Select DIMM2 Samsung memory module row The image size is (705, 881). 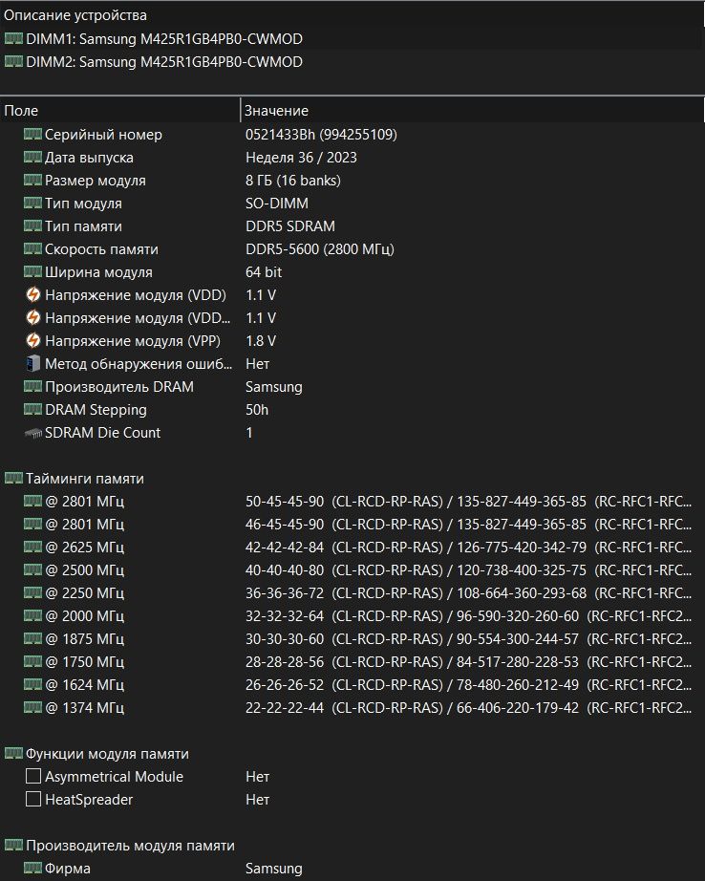(352, 62)
